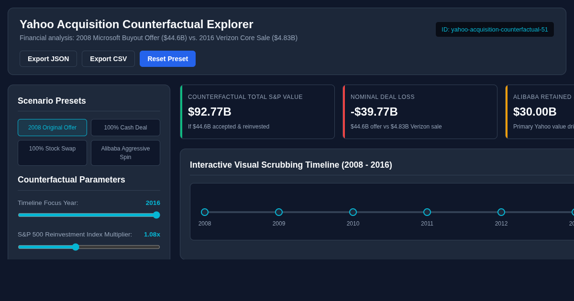Click the Counterfactual Parameters heading
The width and height of the screenshot is (574, 301).
pos(71,180)
